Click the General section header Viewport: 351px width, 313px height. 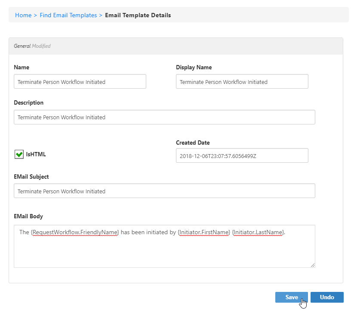[22, 46]
